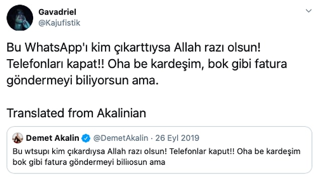319x181 pixels.
Task: Click the 'Translated from Akalinian' line
Action: 76,113
